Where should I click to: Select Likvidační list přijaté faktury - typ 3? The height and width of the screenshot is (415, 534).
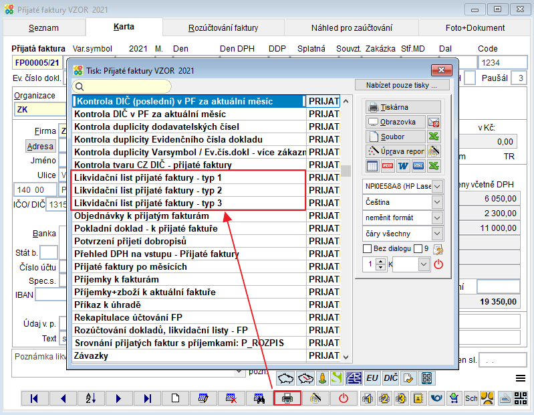click(x=188, y=203)
